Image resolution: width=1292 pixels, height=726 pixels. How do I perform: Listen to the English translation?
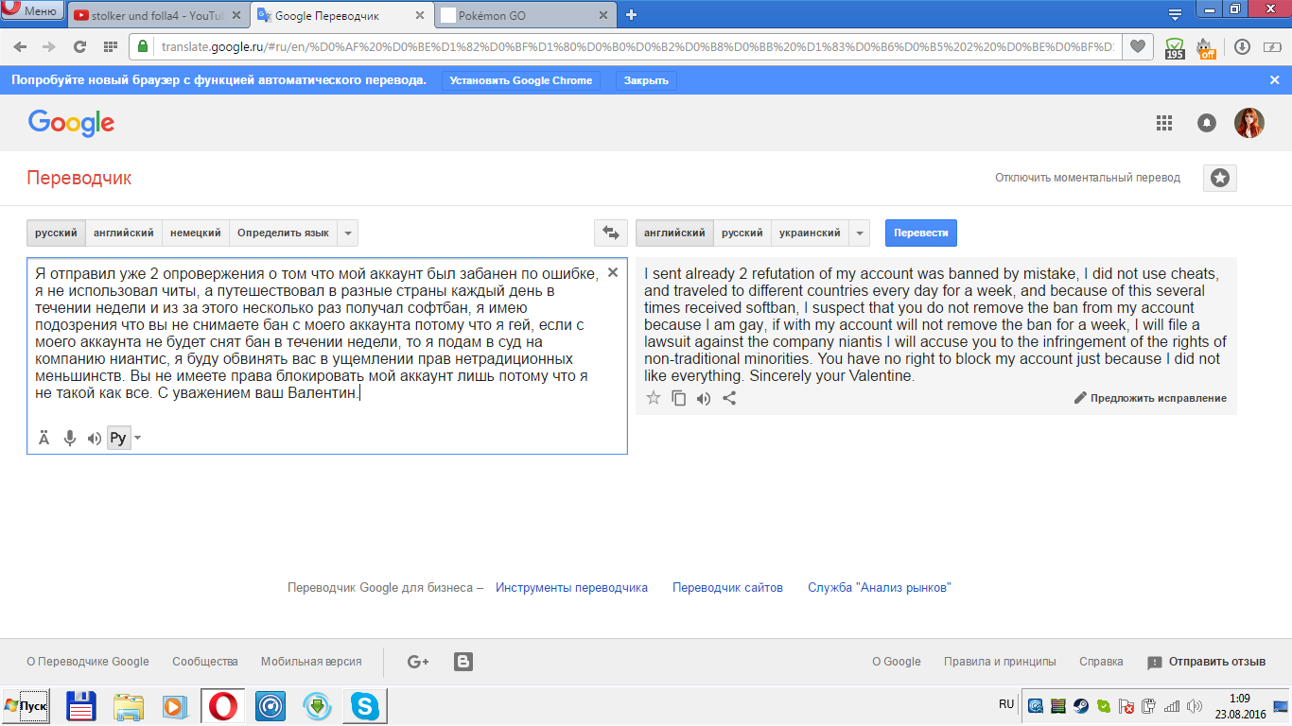[x=704, y=398]
